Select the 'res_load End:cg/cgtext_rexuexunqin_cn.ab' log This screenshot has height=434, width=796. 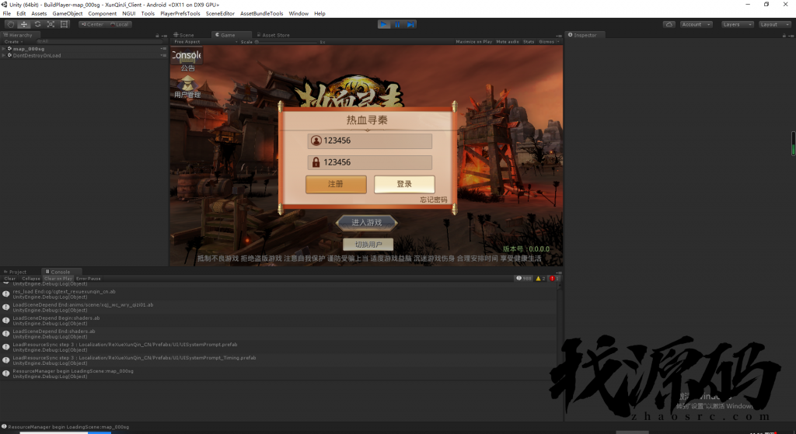pyautogui.click(x=279, y=294)
